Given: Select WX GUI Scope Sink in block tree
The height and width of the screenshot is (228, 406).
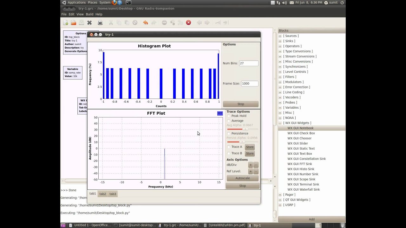Looking at the screenshot, I should pyautogui.click(x=301, y=179).
